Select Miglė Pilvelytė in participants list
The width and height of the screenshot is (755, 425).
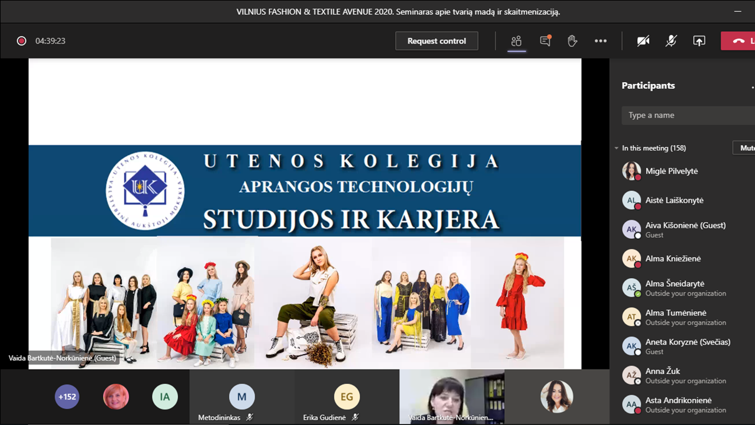pos(671,171)
